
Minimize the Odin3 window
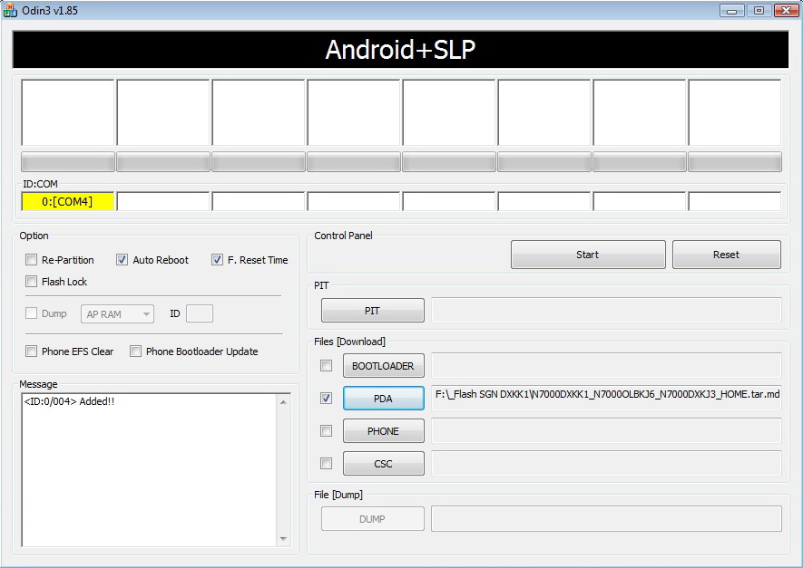[x=732, y=10]
